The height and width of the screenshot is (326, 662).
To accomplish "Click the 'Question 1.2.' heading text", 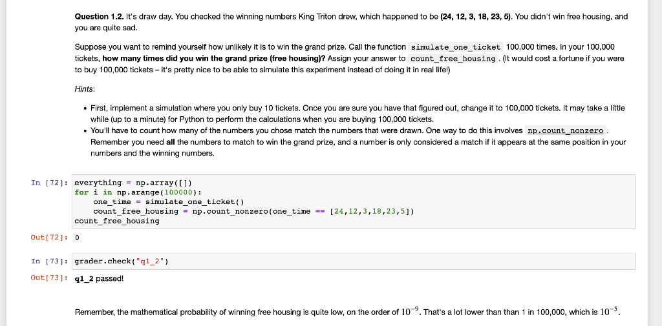I will click(x=99, y=16).
